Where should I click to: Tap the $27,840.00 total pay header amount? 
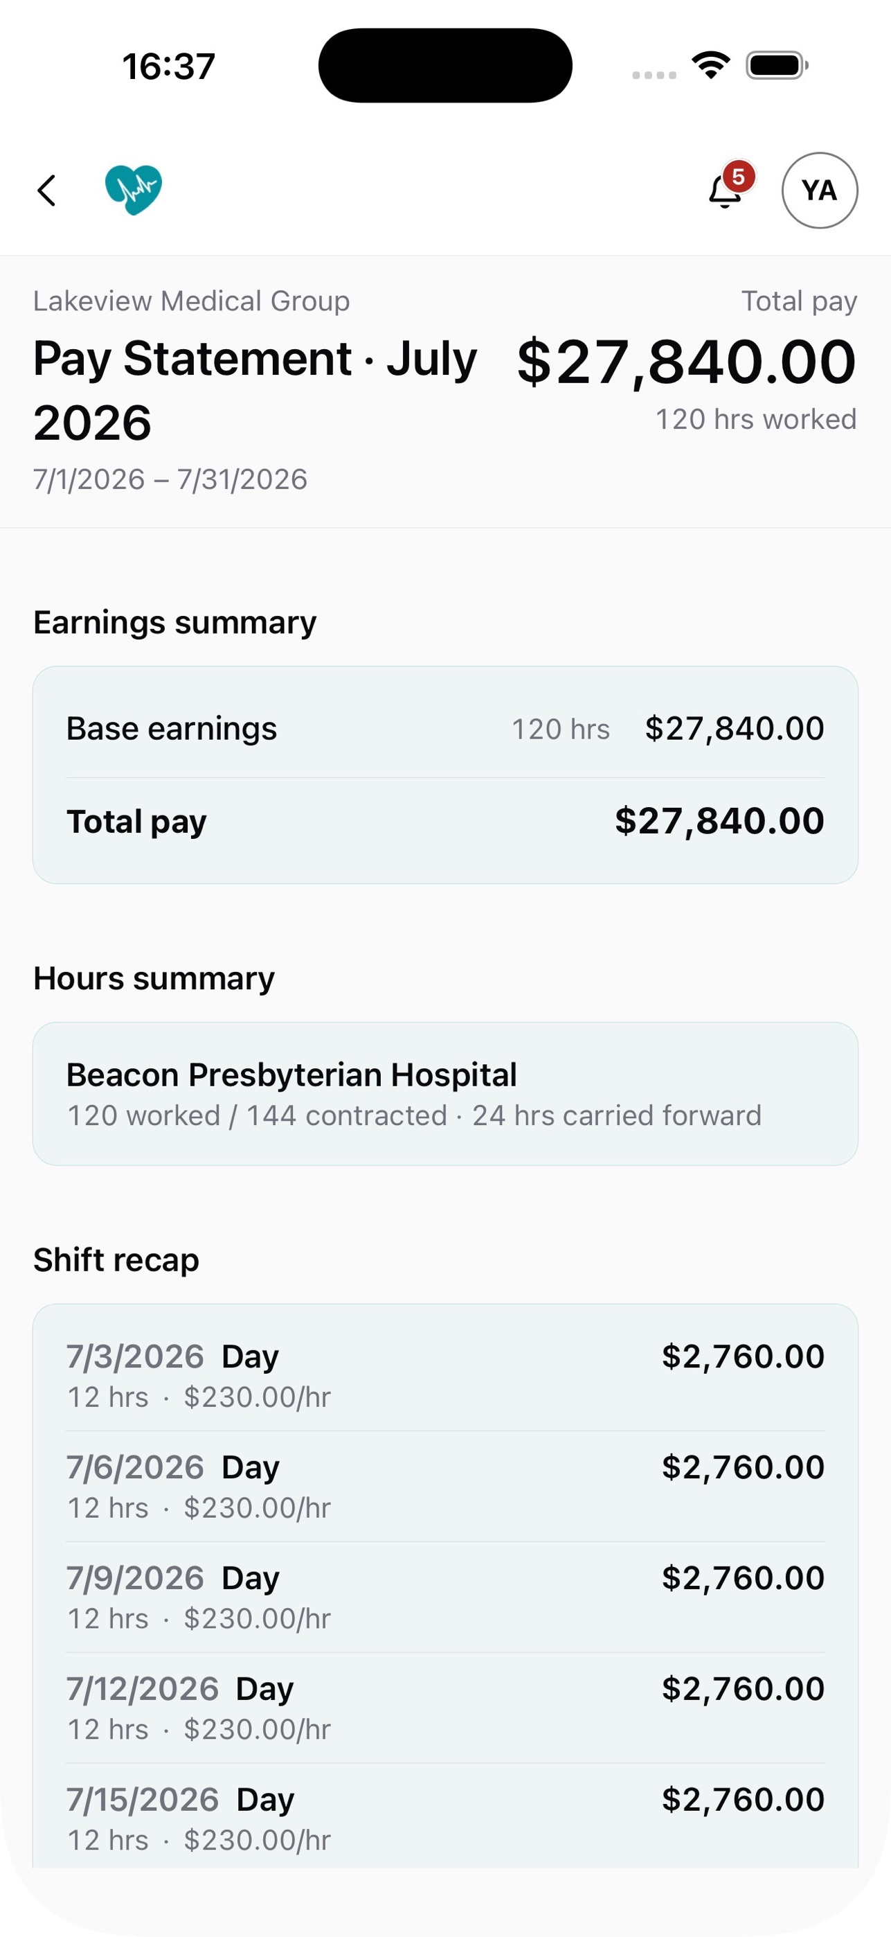coord(687,362)
